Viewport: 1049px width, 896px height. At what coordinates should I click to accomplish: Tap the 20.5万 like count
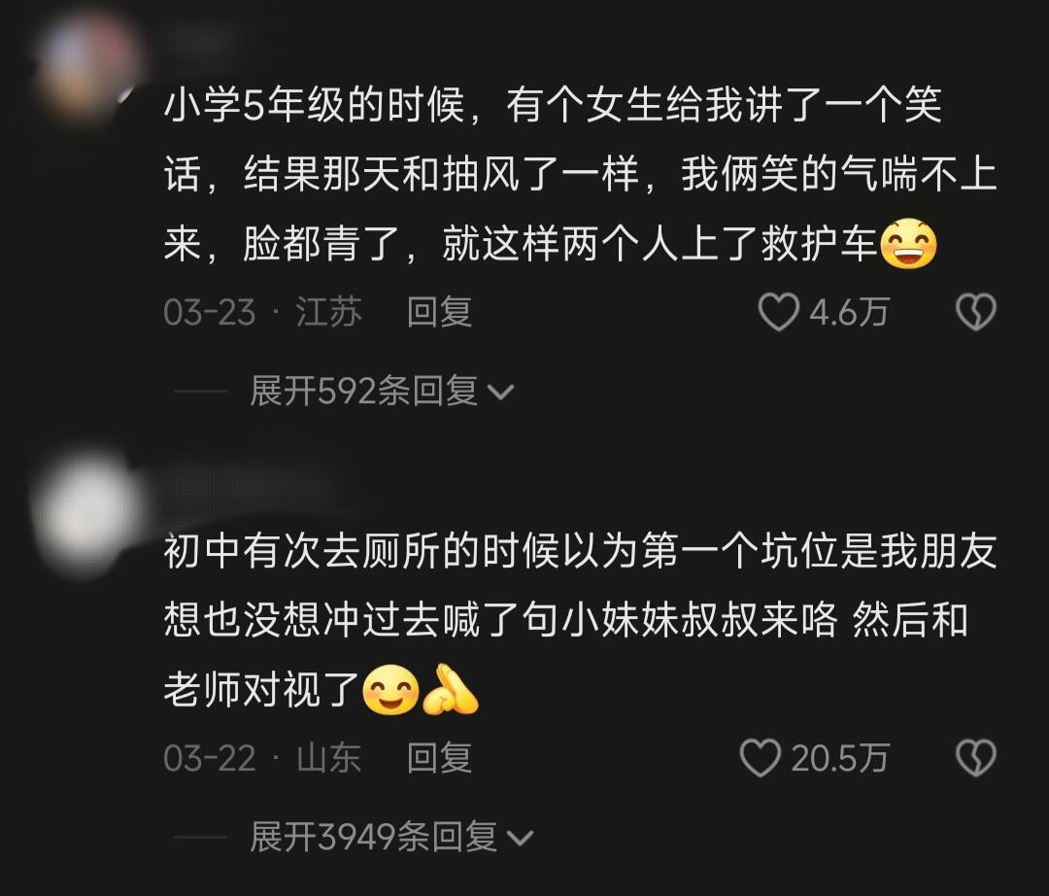pos(839,758)
